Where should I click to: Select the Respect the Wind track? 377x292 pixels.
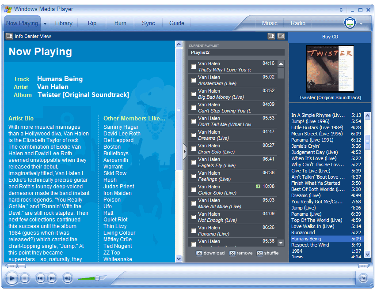pyautogui.click(x=326, y=245)
